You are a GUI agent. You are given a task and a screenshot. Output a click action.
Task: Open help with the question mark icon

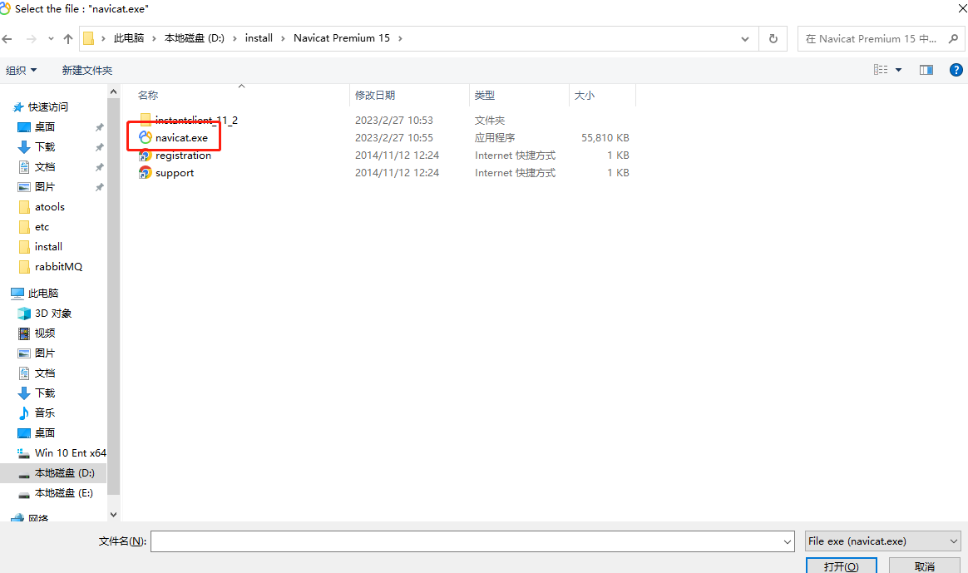956,70
